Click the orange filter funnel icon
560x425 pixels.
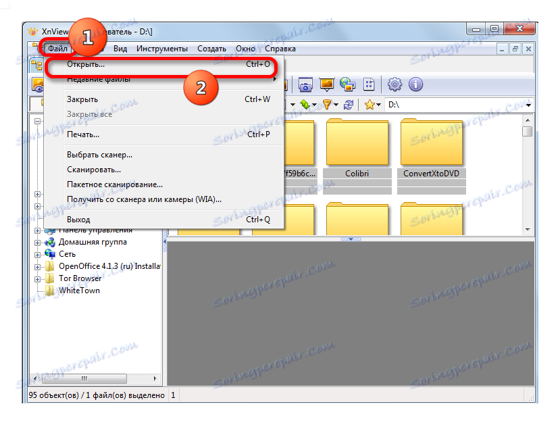tap(327, 105)
